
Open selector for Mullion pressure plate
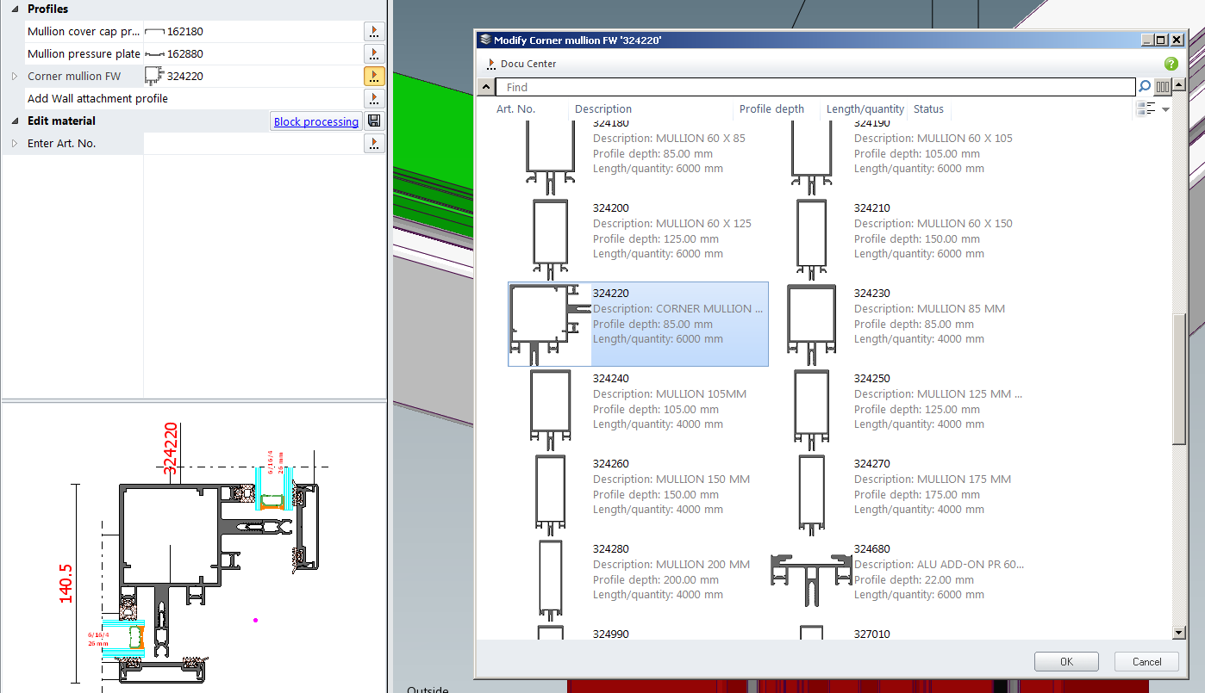coord(373,54)
